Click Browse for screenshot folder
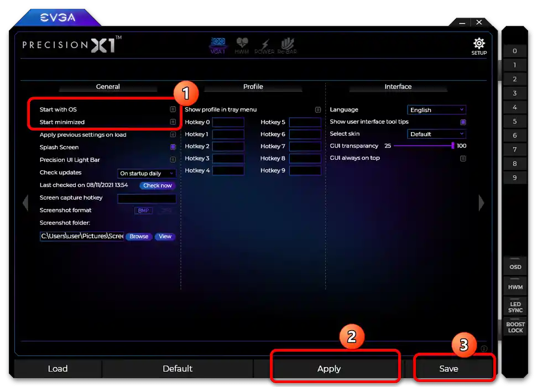The height and width of the screenshot is (387, 537). [x=139, y=236]
